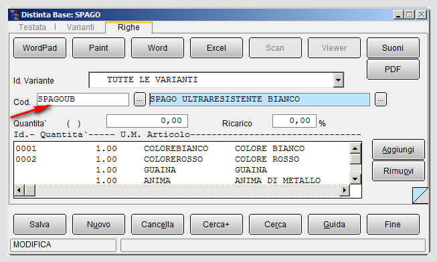
Task: Click the Cancella button
Action: coord(157,224)
